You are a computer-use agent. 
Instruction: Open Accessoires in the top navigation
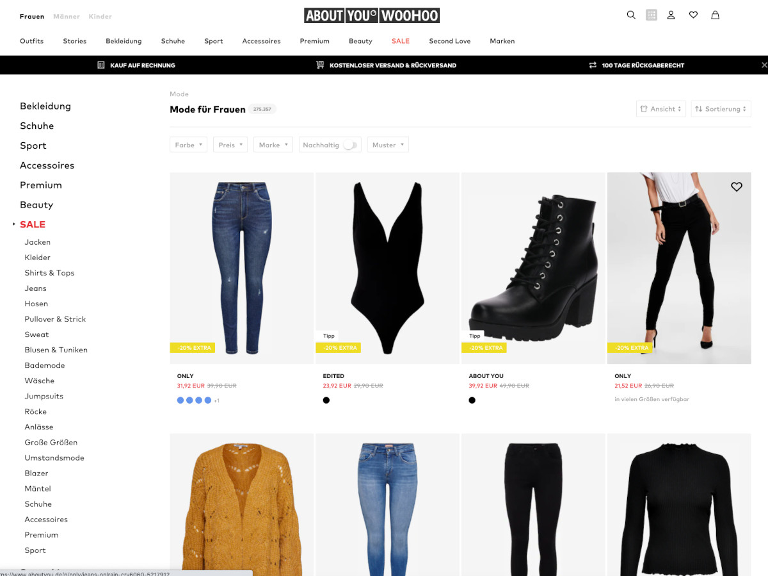261,41
